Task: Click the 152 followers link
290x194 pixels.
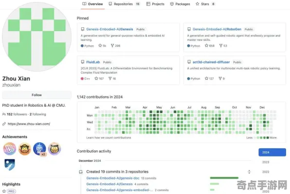Action: coord(17,115)
